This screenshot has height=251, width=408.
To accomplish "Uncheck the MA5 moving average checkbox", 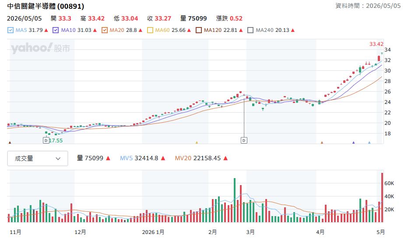I will pos(11,30).
